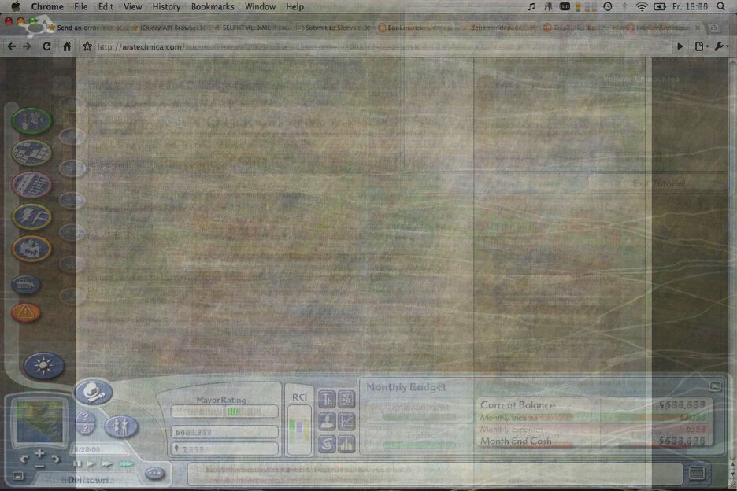Click the game date display
The image size is (737, 491).
point(98,449)
